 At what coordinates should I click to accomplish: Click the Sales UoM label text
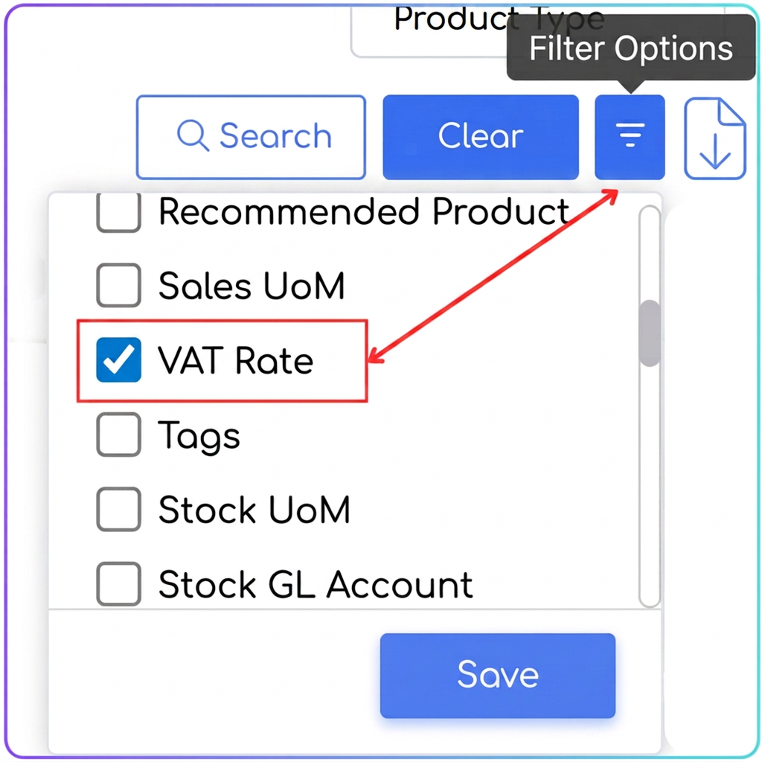[x=252, y=286]
